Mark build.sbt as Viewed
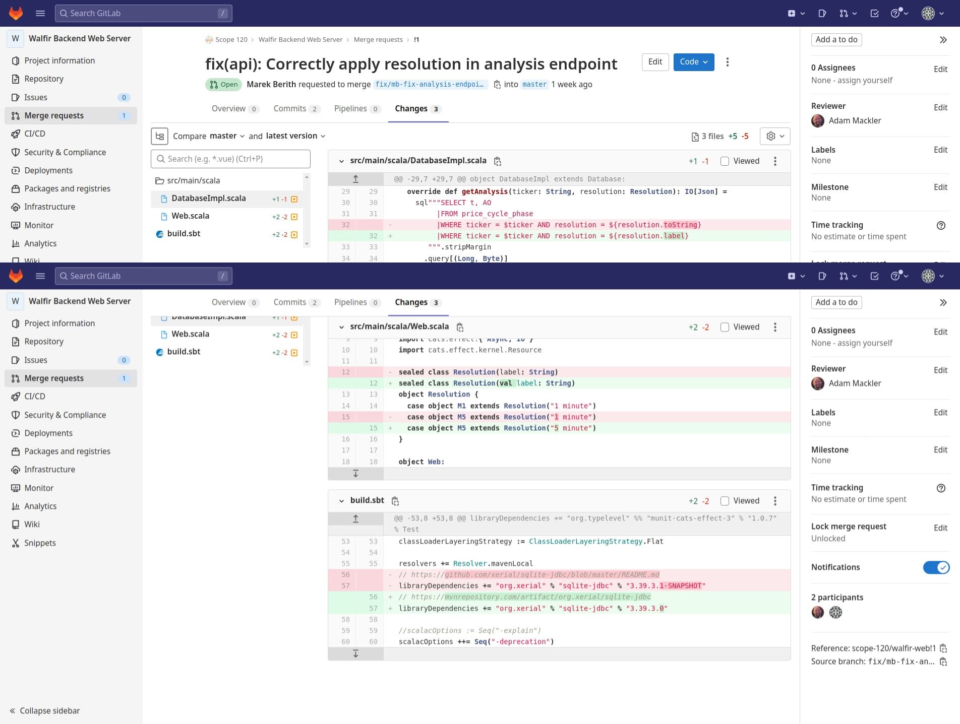Screen dimensions: 960x724 click(725, 501)
